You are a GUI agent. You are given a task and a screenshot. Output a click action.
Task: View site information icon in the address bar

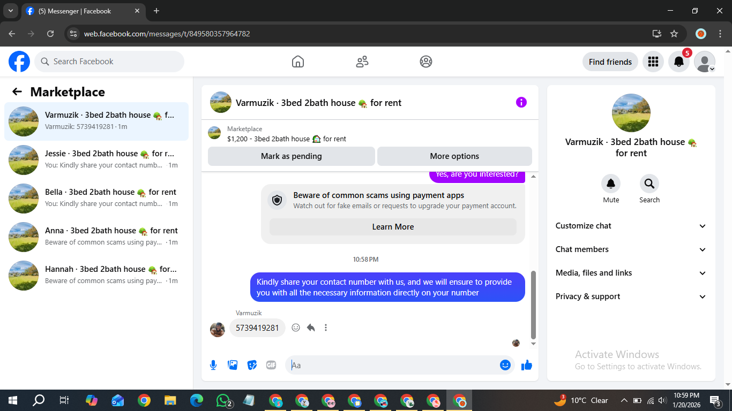pos(74,34)
